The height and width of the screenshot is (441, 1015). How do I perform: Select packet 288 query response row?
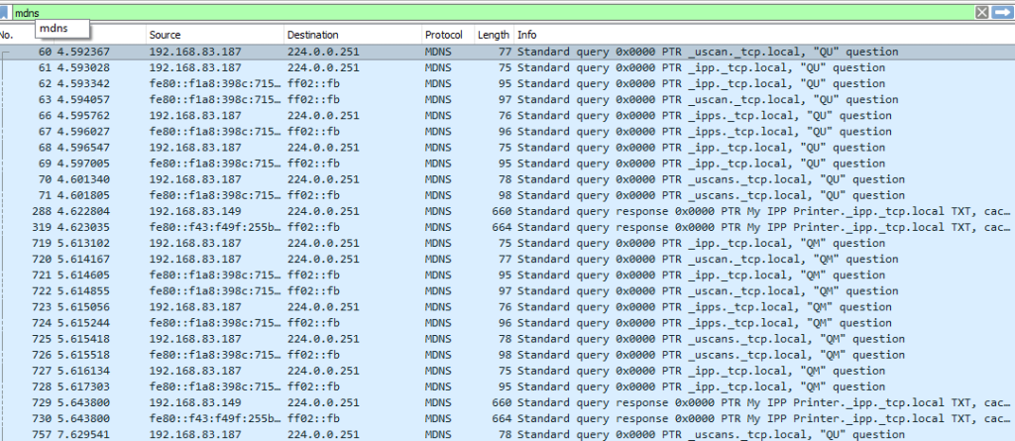pos(496,211)
